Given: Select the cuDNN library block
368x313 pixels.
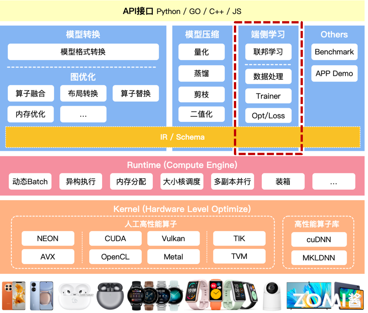Looking at the screenshot, I should (x=319, y=239).
